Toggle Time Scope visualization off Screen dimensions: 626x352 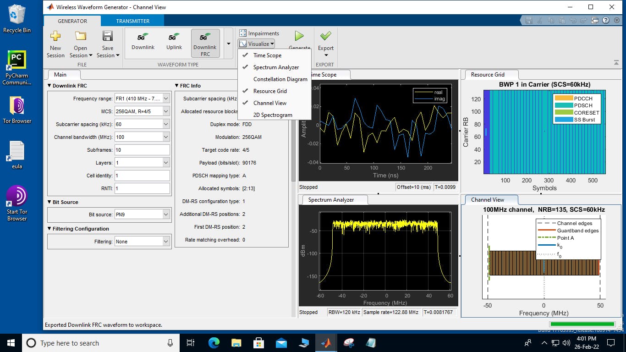(275, 55)
